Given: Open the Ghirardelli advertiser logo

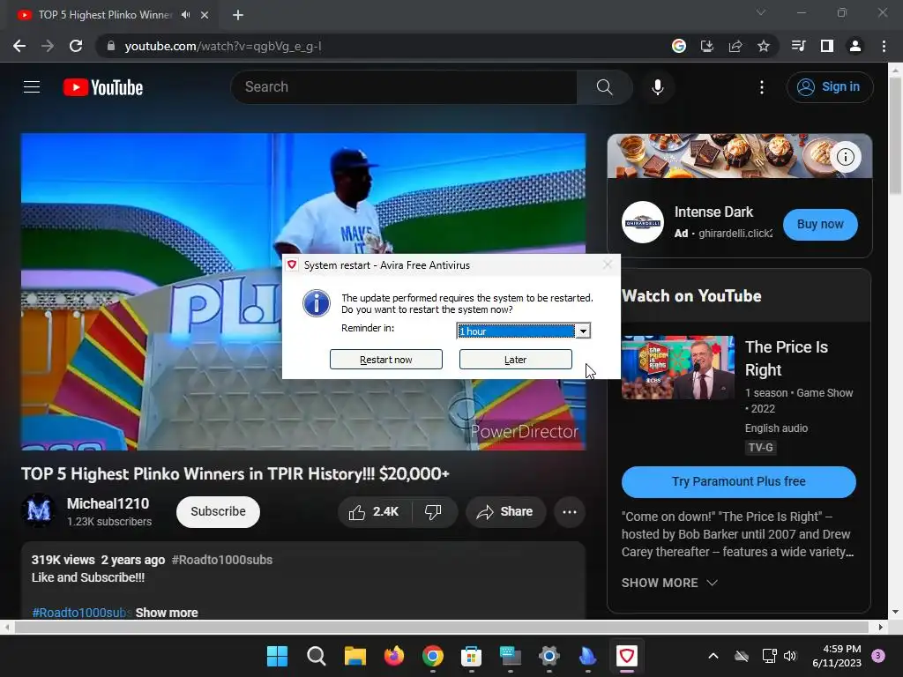Looking at the screenshot, I should pos(643,222).
